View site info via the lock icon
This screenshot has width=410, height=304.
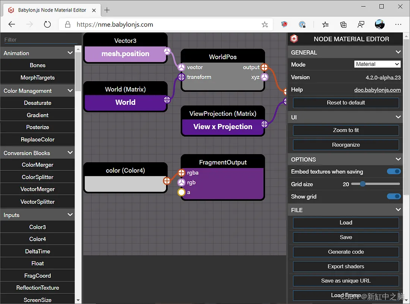pyautogui.click(x=68, y=25)
